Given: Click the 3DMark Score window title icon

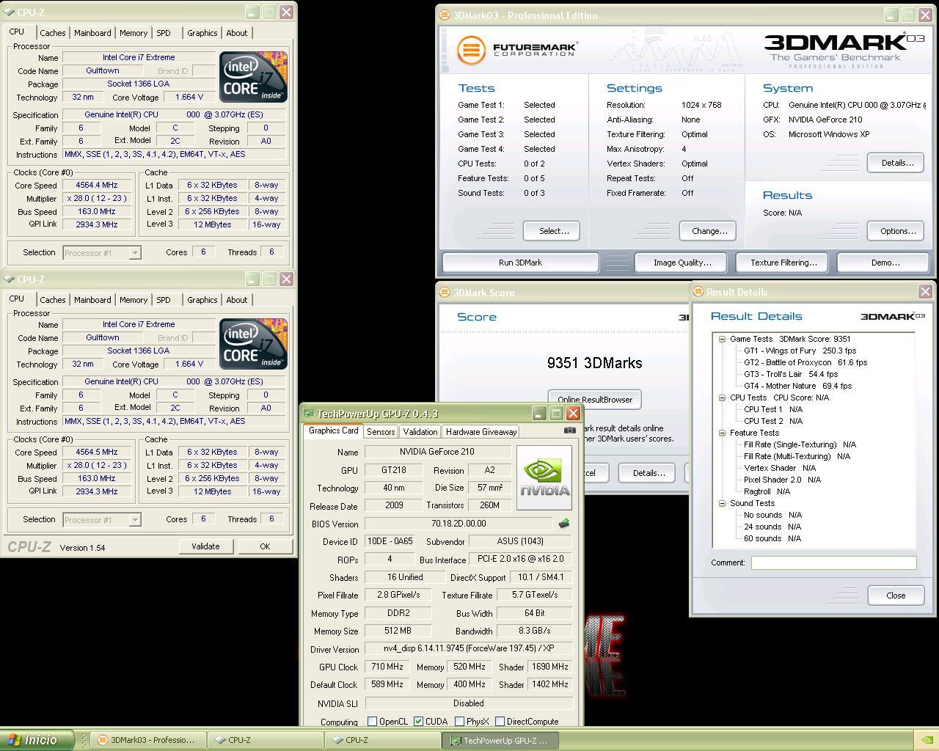Looking at the screenshot, I should pyautogui.click(x=445, y=292).
